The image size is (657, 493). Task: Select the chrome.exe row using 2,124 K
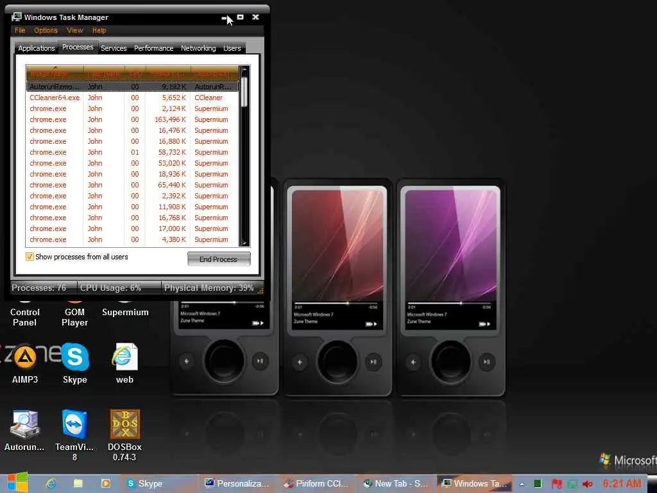(132, 108)
